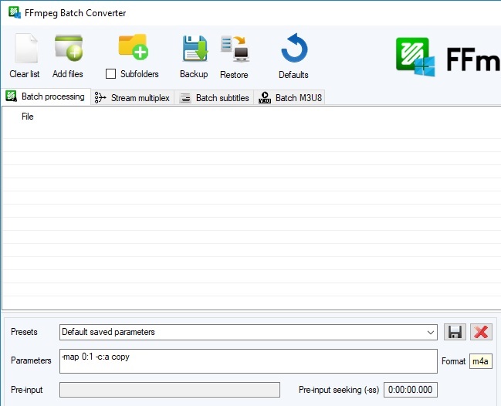Click the Backup floppy disk icon
Image resolution: width=501 pixels, height=406 pixels.
(x=195, y=48)
